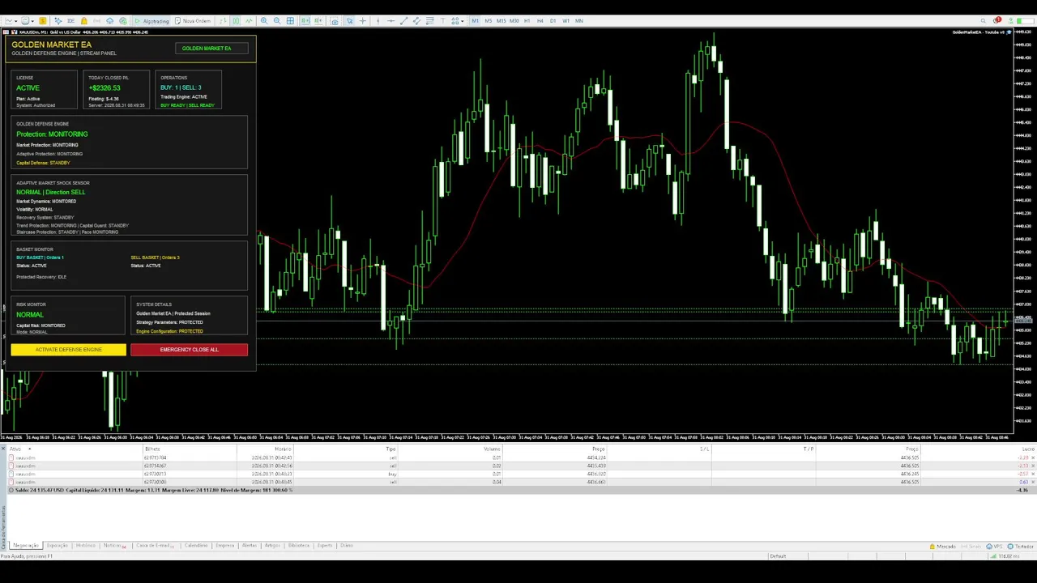Viewport: 1037px width, 583px height.
Task: Click the Nova Ordem button
Action: pos(193,20)
